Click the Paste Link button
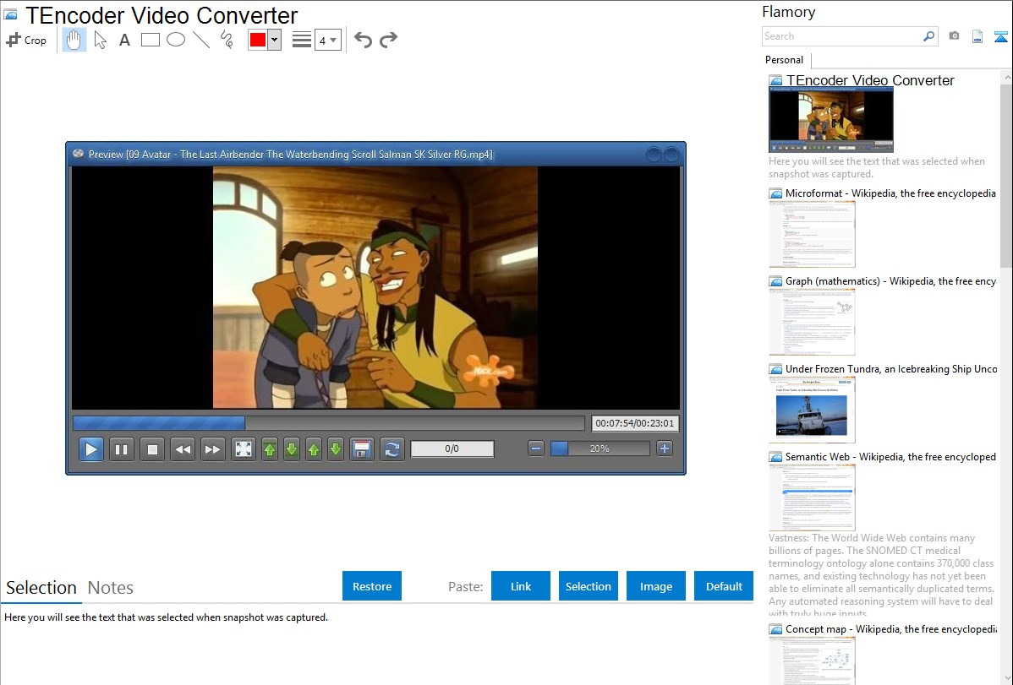Viewport: 1013px width, 685px height. (x=521, y=586)
